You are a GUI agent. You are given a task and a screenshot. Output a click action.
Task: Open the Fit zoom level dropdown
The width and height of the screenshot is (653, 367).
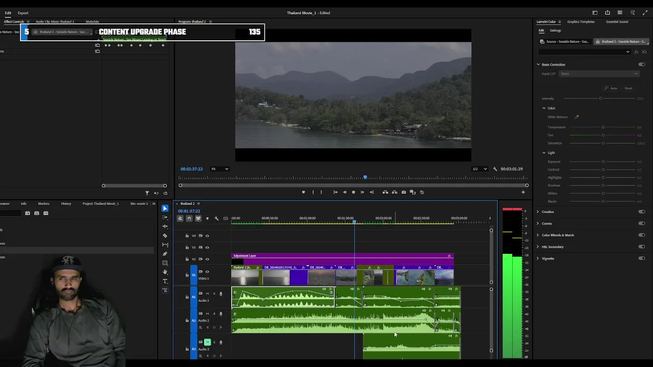[220, 169]
